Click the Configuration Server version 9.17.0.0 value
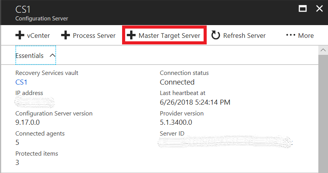Viewport: 328px width, 173px height. pyautogui.click(x=27, y=122)
